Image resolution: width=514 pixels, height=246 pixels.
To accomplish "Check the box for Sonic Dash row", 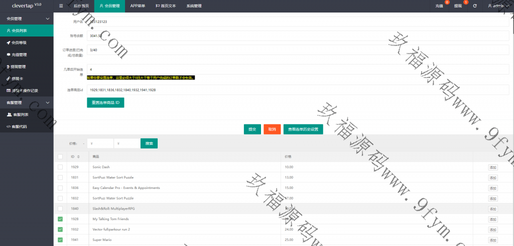I will 60,167.
